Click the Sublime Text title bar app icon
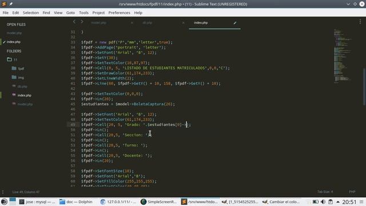The image size is (366, 206). click(4, 4)
